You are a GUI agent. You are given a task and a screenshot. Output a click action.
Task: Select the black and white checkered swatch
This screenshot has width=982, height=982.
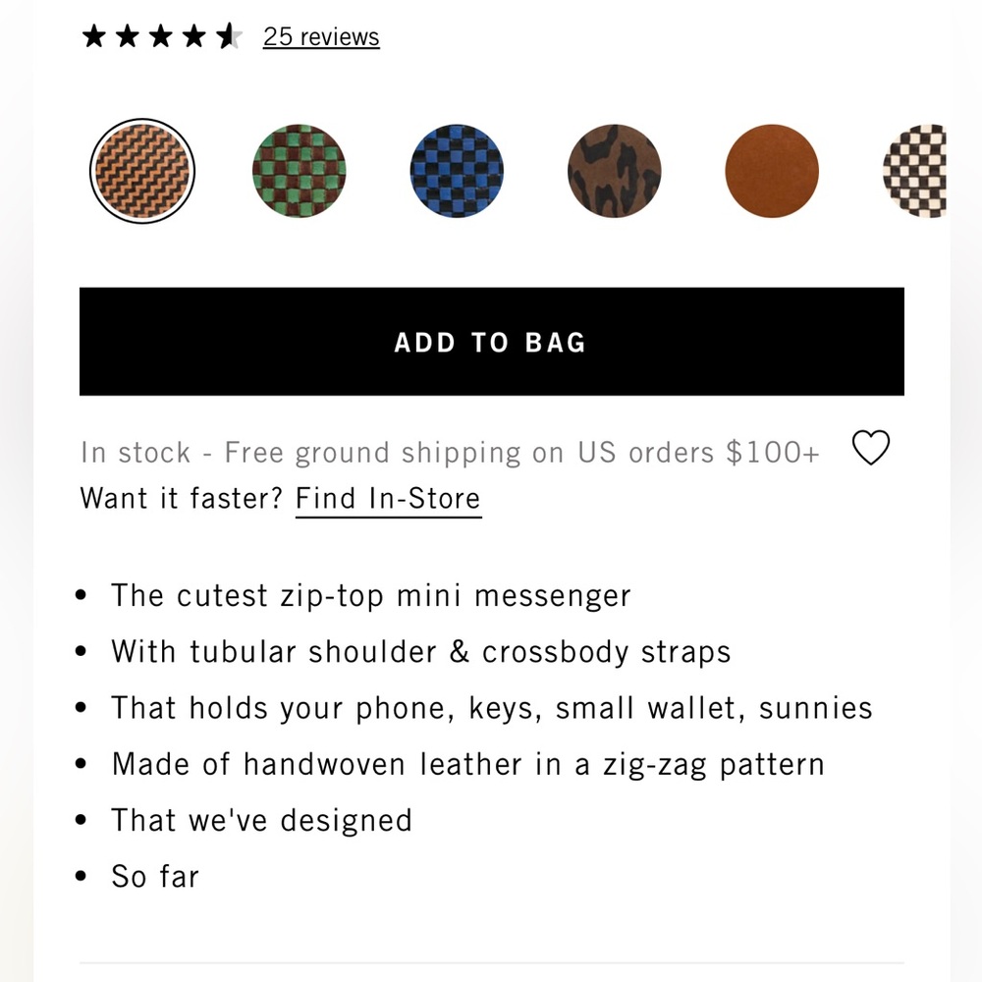tap(915, 172)
